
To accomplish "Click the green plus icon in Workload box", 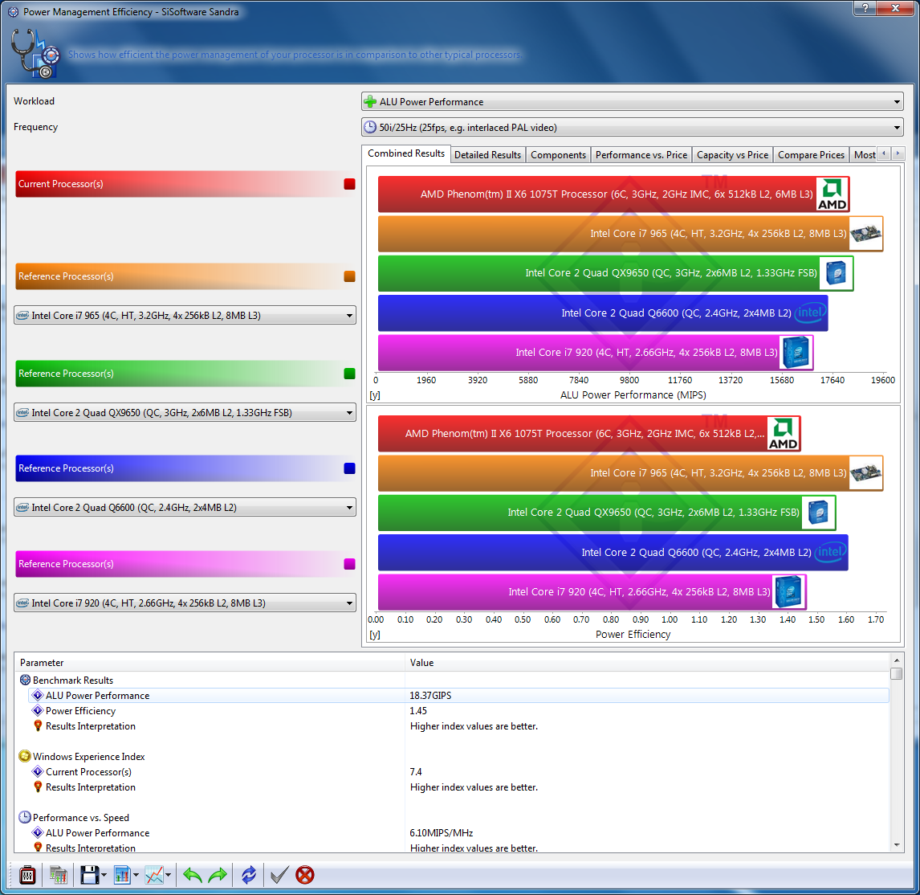I will click(x=370, y=101).
